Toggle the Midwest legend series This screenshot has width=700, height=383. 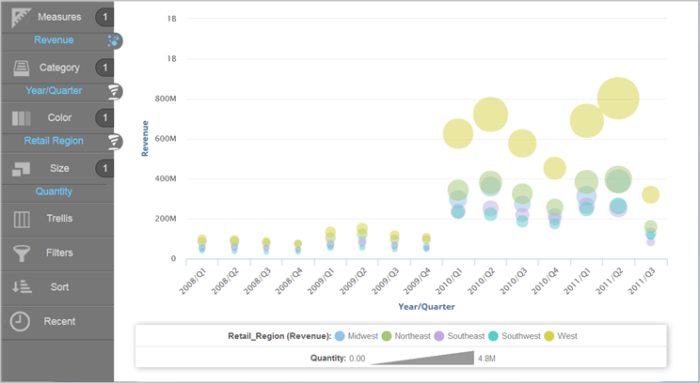point(364,336)
